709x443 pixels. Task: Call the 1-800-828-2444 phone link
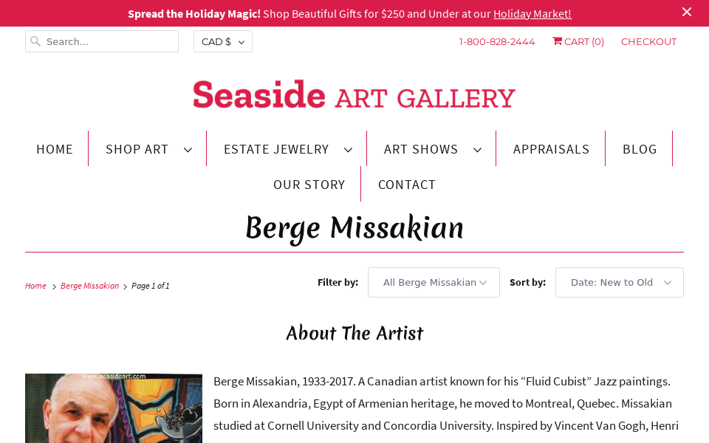click(496, 41)
